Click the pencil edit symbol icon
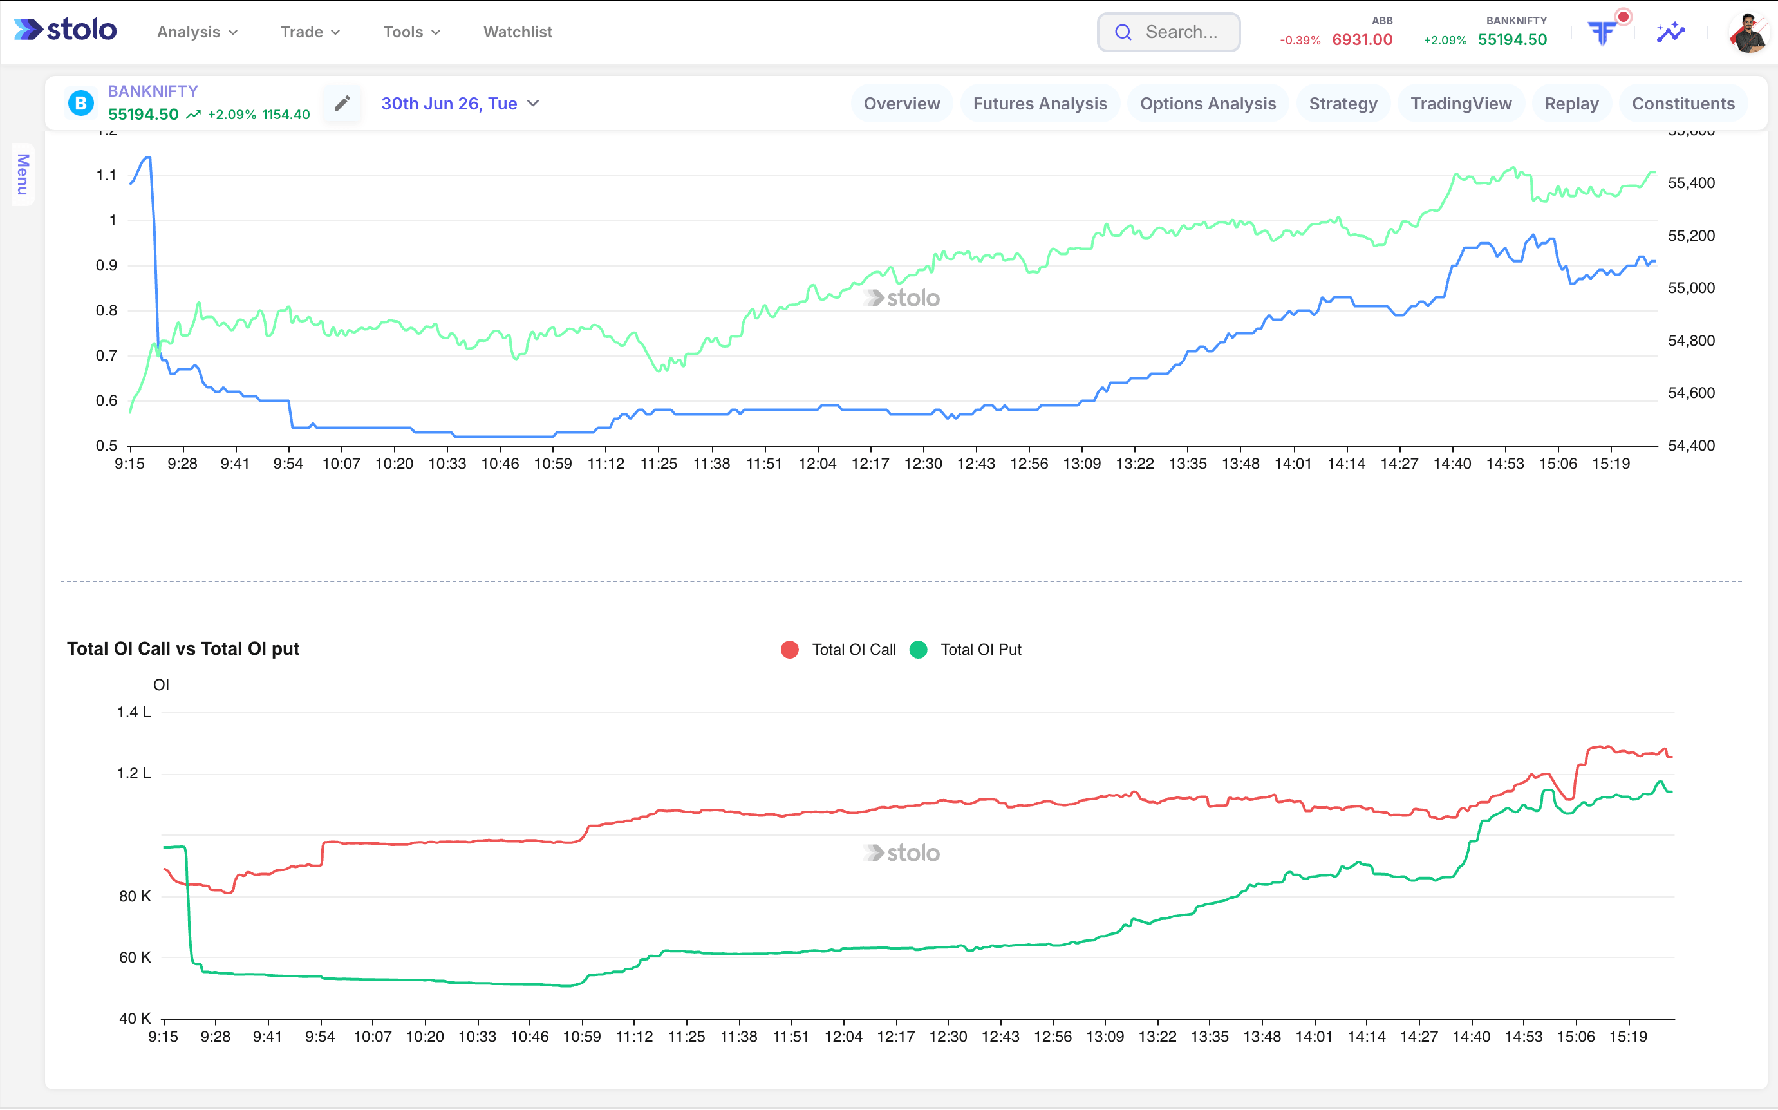Image resolution: width=1778 pixels, height=1110 pixels. (342, 103)
